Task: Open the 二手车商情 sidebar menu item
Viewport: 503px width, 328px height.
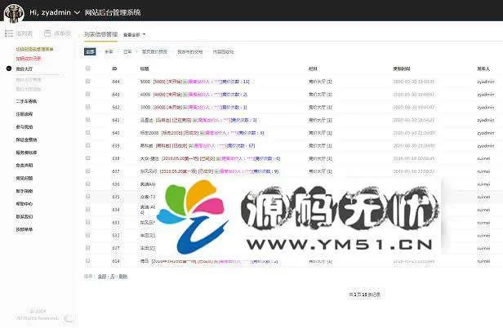Action: [x=28, y=99]
